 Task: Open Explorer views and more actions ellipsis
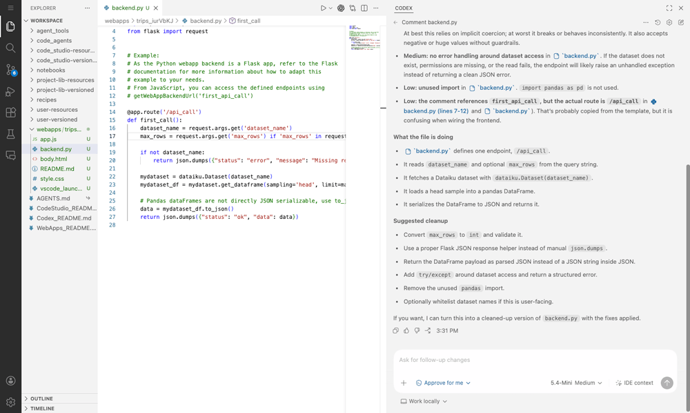click(87, 8)
